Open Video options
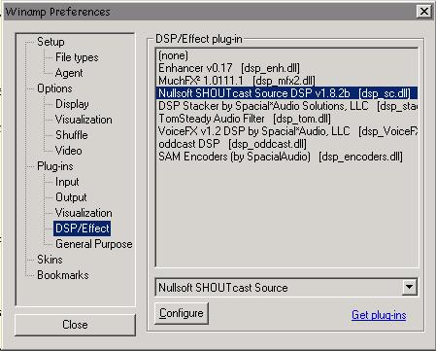This screenshot has width=436, height=351. (68, 151)
